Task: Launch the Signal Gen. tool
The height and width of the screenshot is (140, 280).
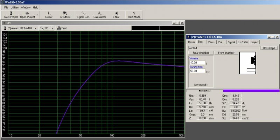Action: tap(83, 15)
